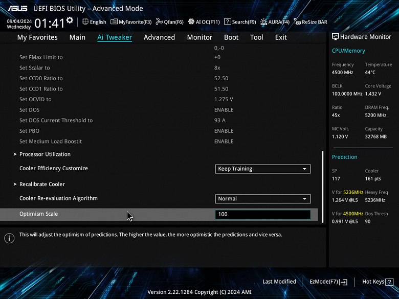Viewport: 399px width, 299px height.
Task: Click the Optimism Scale value field
Action: point(263,214)
